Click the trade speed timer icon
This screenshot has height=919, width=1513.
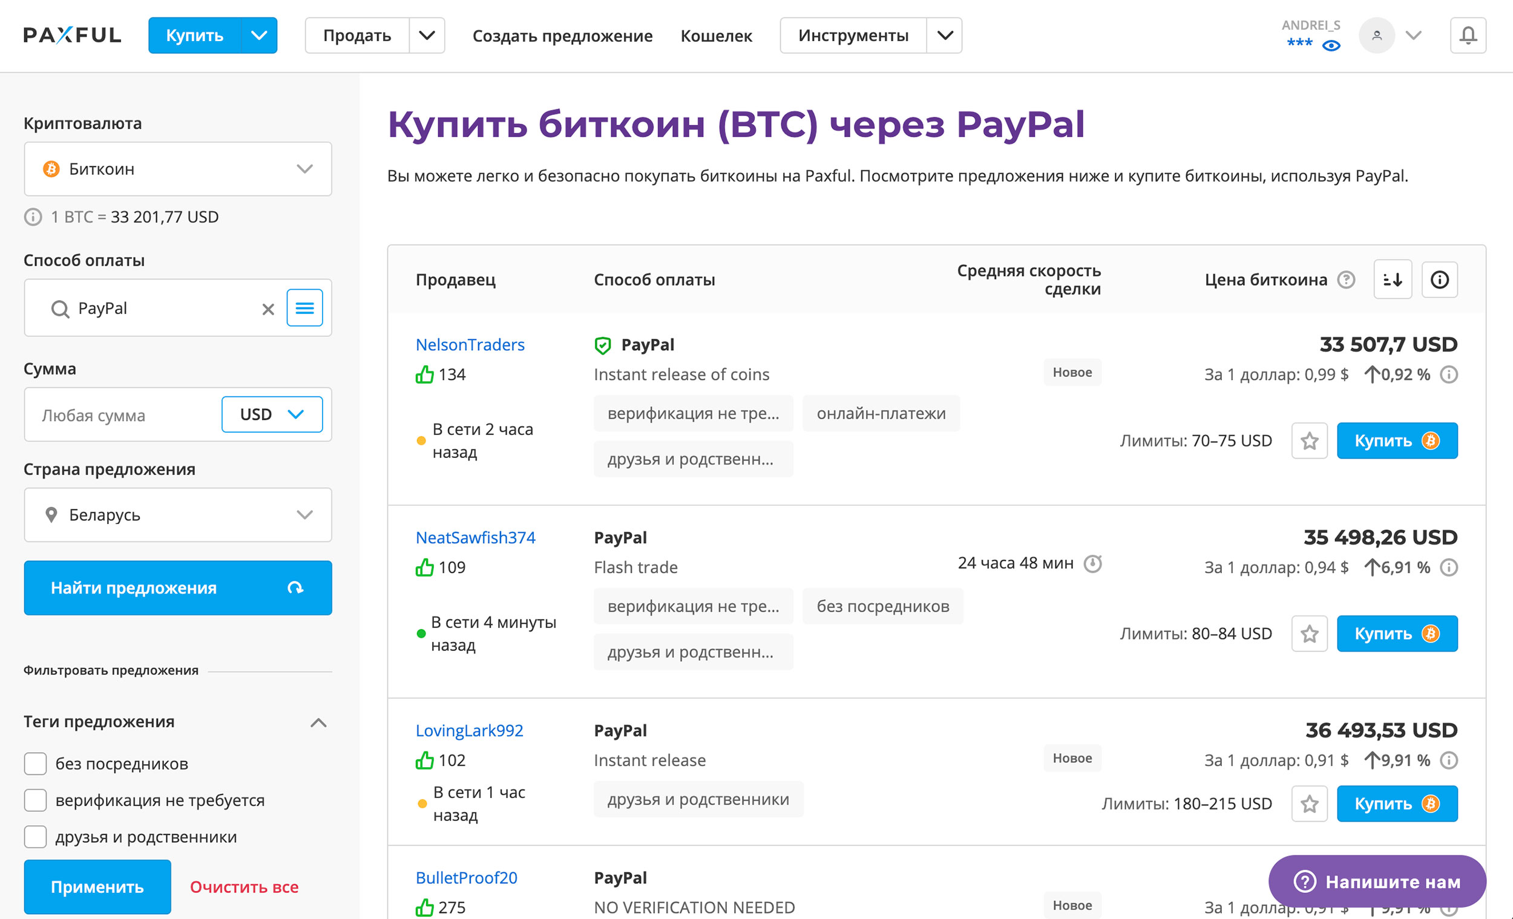pyautogui.click(x=1092, y=563)
